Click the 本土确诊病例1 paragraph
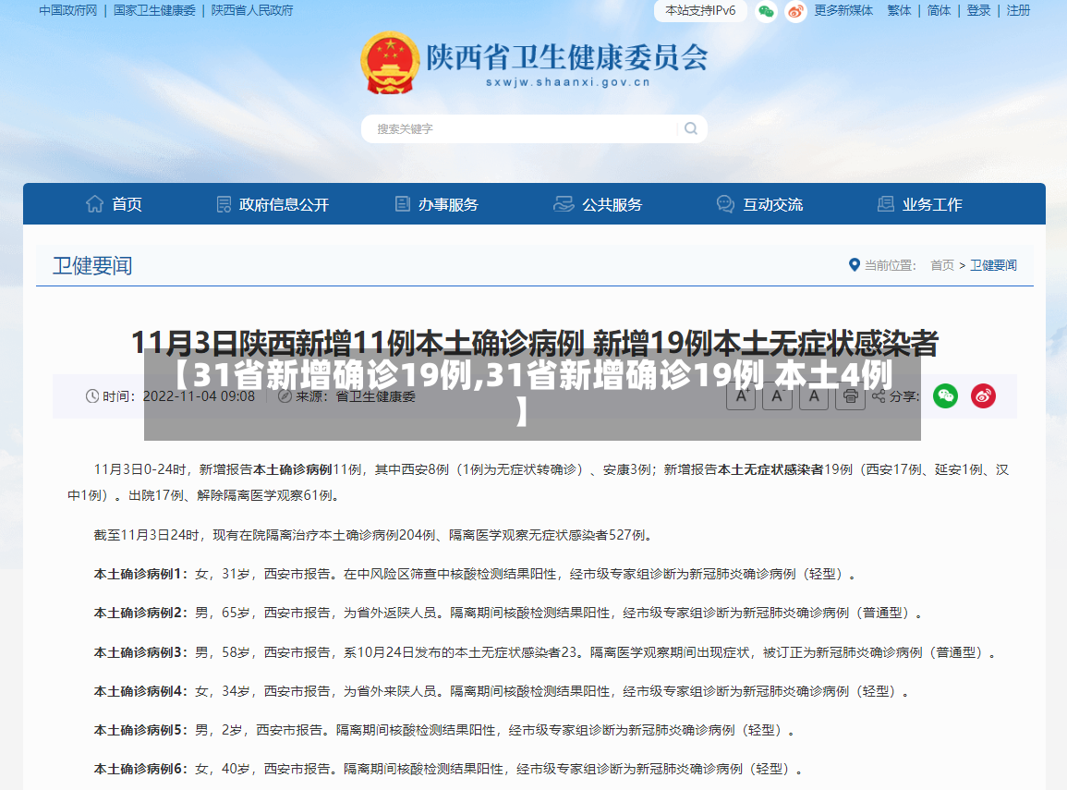Image resolution: width=1067 pixels, height=790 pixels. click(x=477, y=574)
